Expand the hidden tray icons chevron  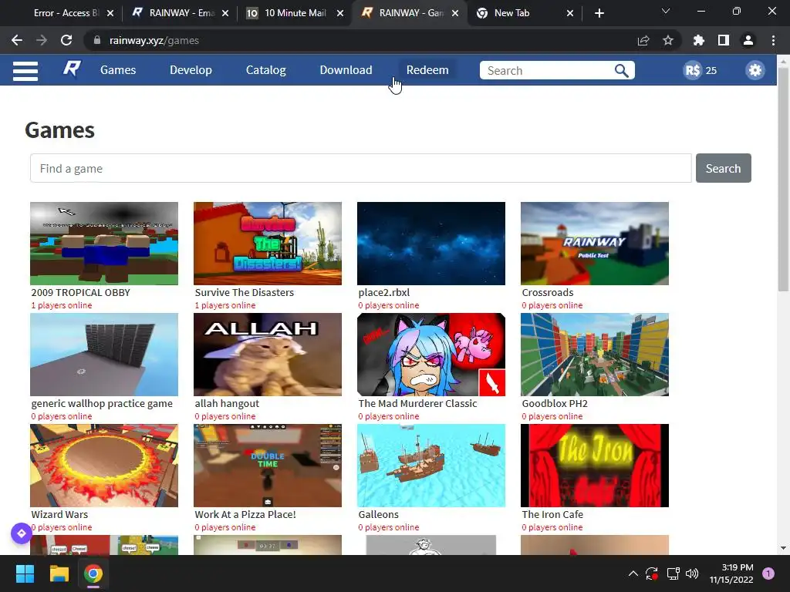pos(633,573)
